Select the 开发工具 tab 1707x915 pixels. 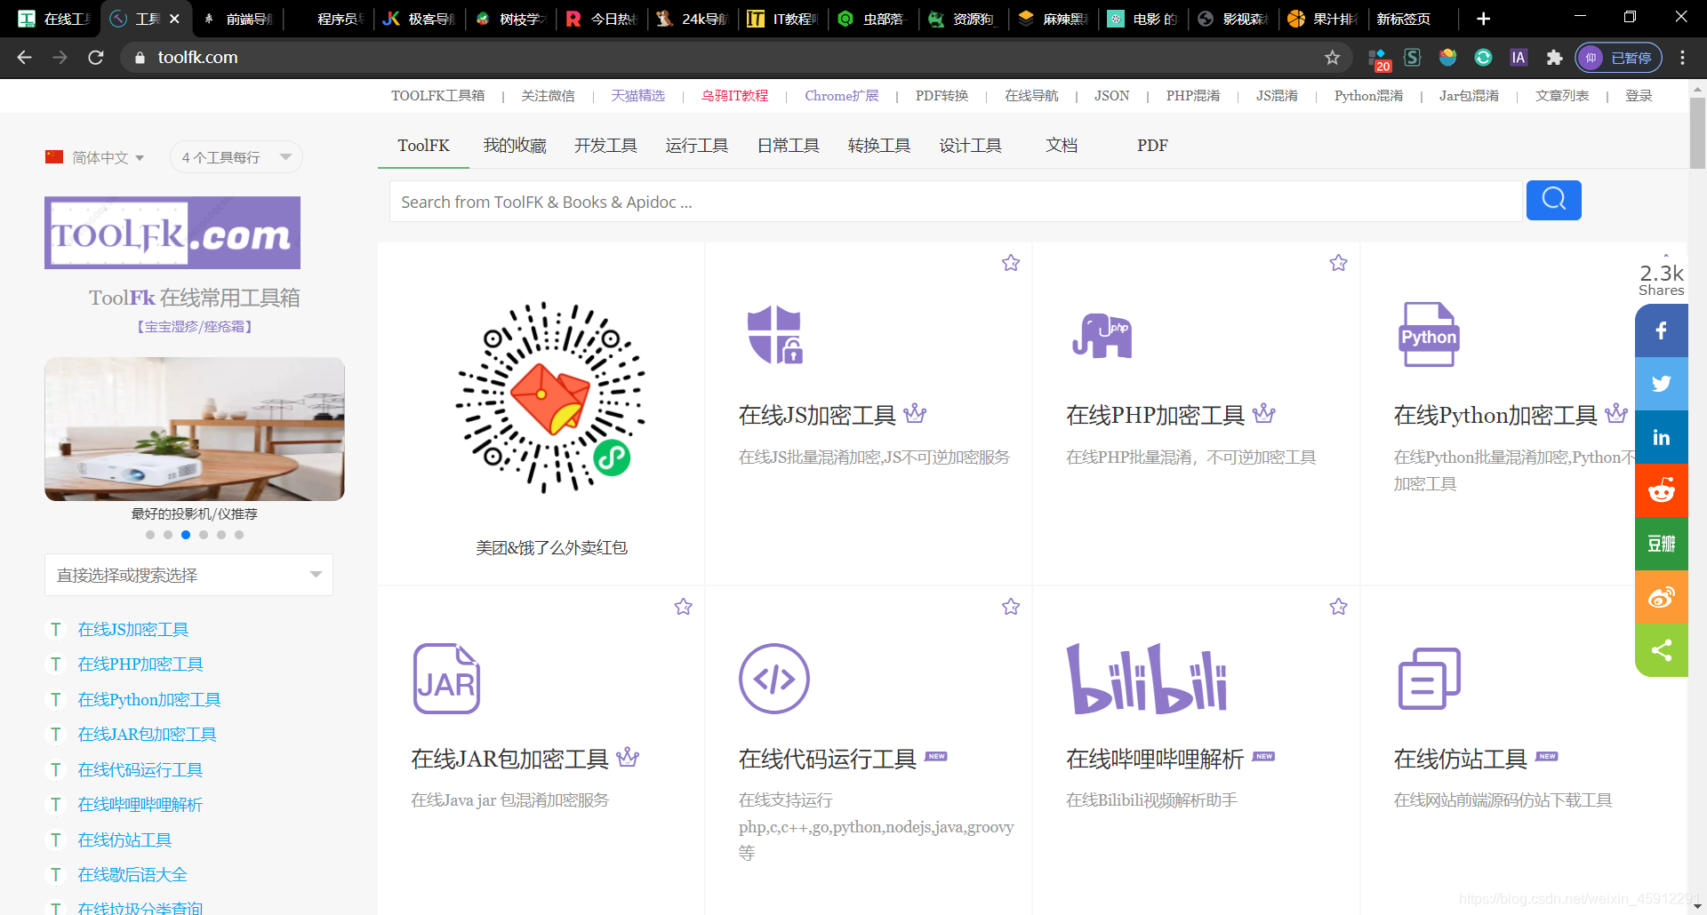[605, 146]
